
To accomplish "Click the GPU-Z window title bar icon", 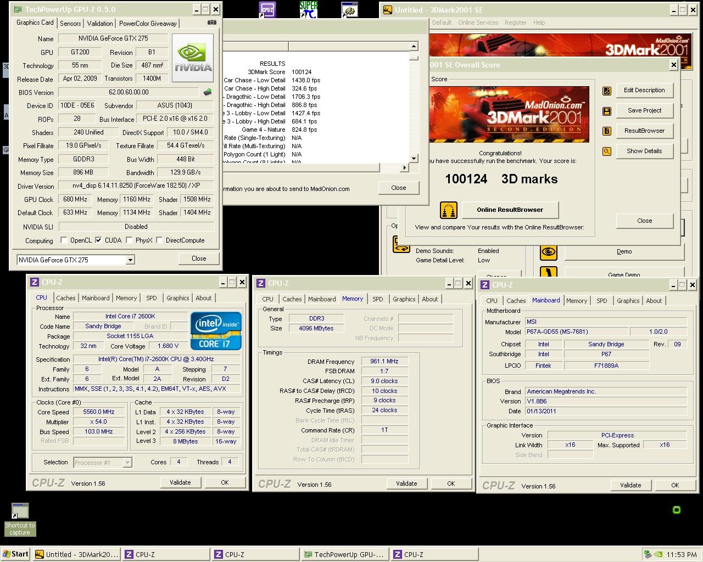I will click(18, 9).
